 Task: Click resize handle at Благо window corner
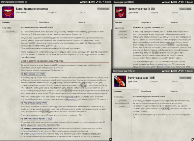111,139
